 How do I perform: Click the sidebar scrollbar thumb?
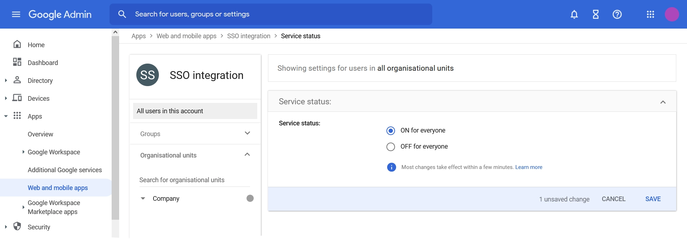point(115,128)
